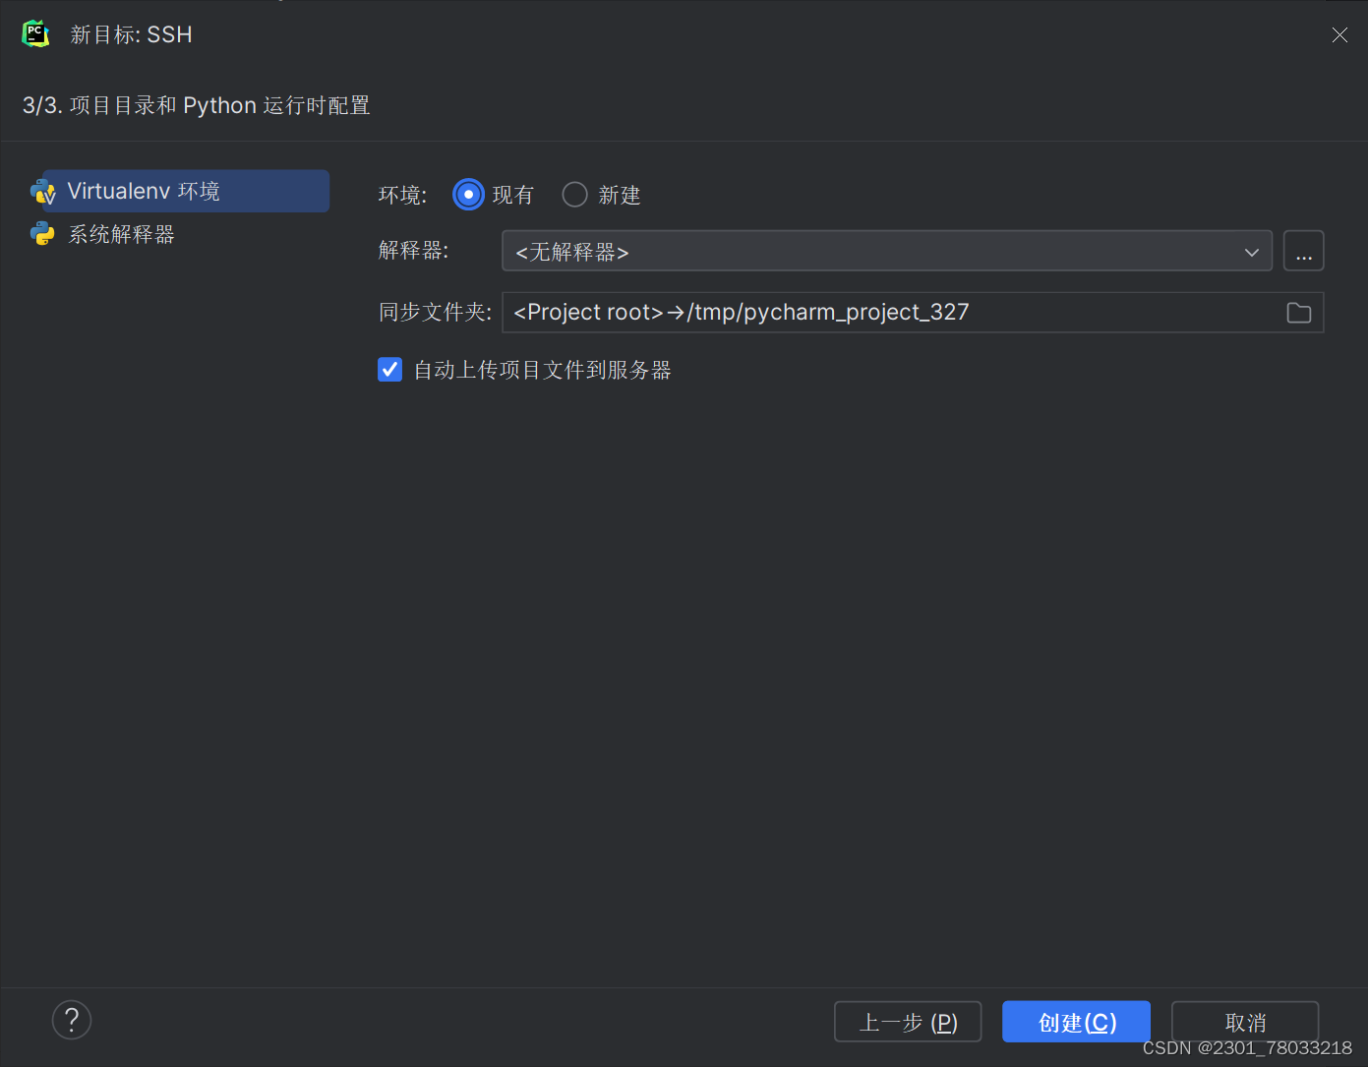Go back with 上一步 (P) button
Image resolution: width=1368 pixels, height=1067 pixels.
pyautogui.click(x=907, y=1022)
